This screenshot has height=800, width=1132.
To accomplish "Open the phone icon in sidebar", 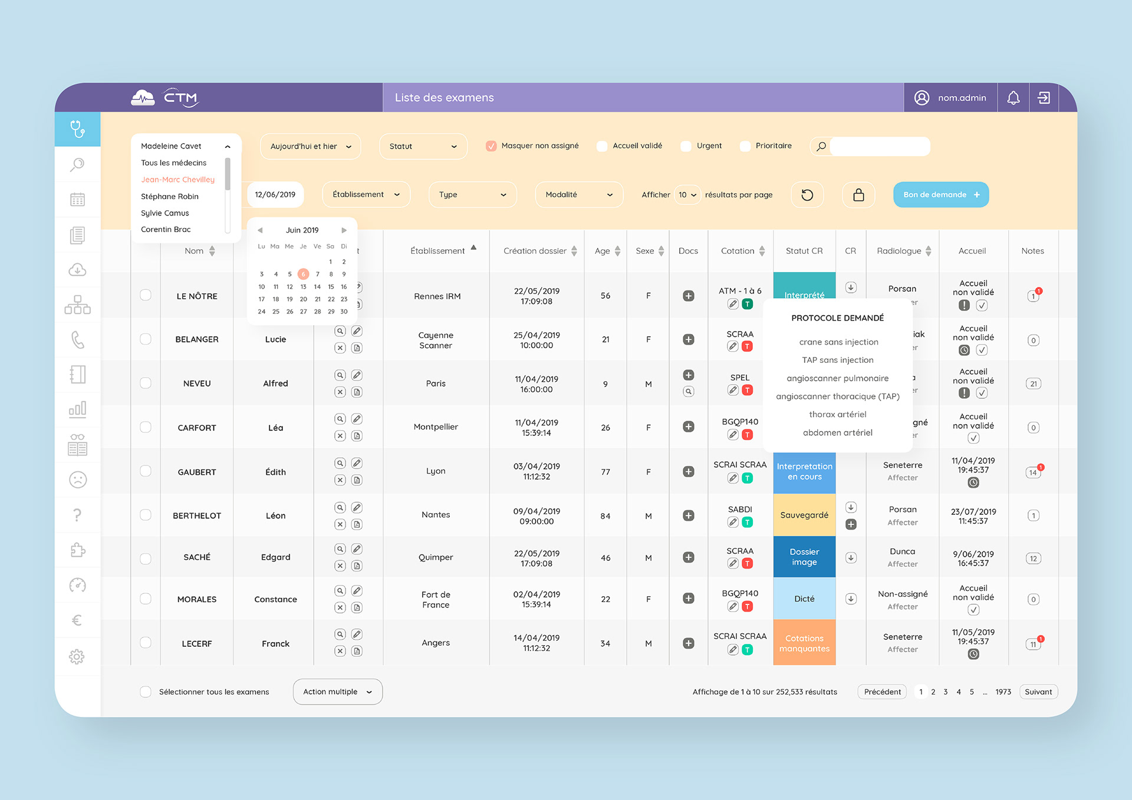I will 77,339.
